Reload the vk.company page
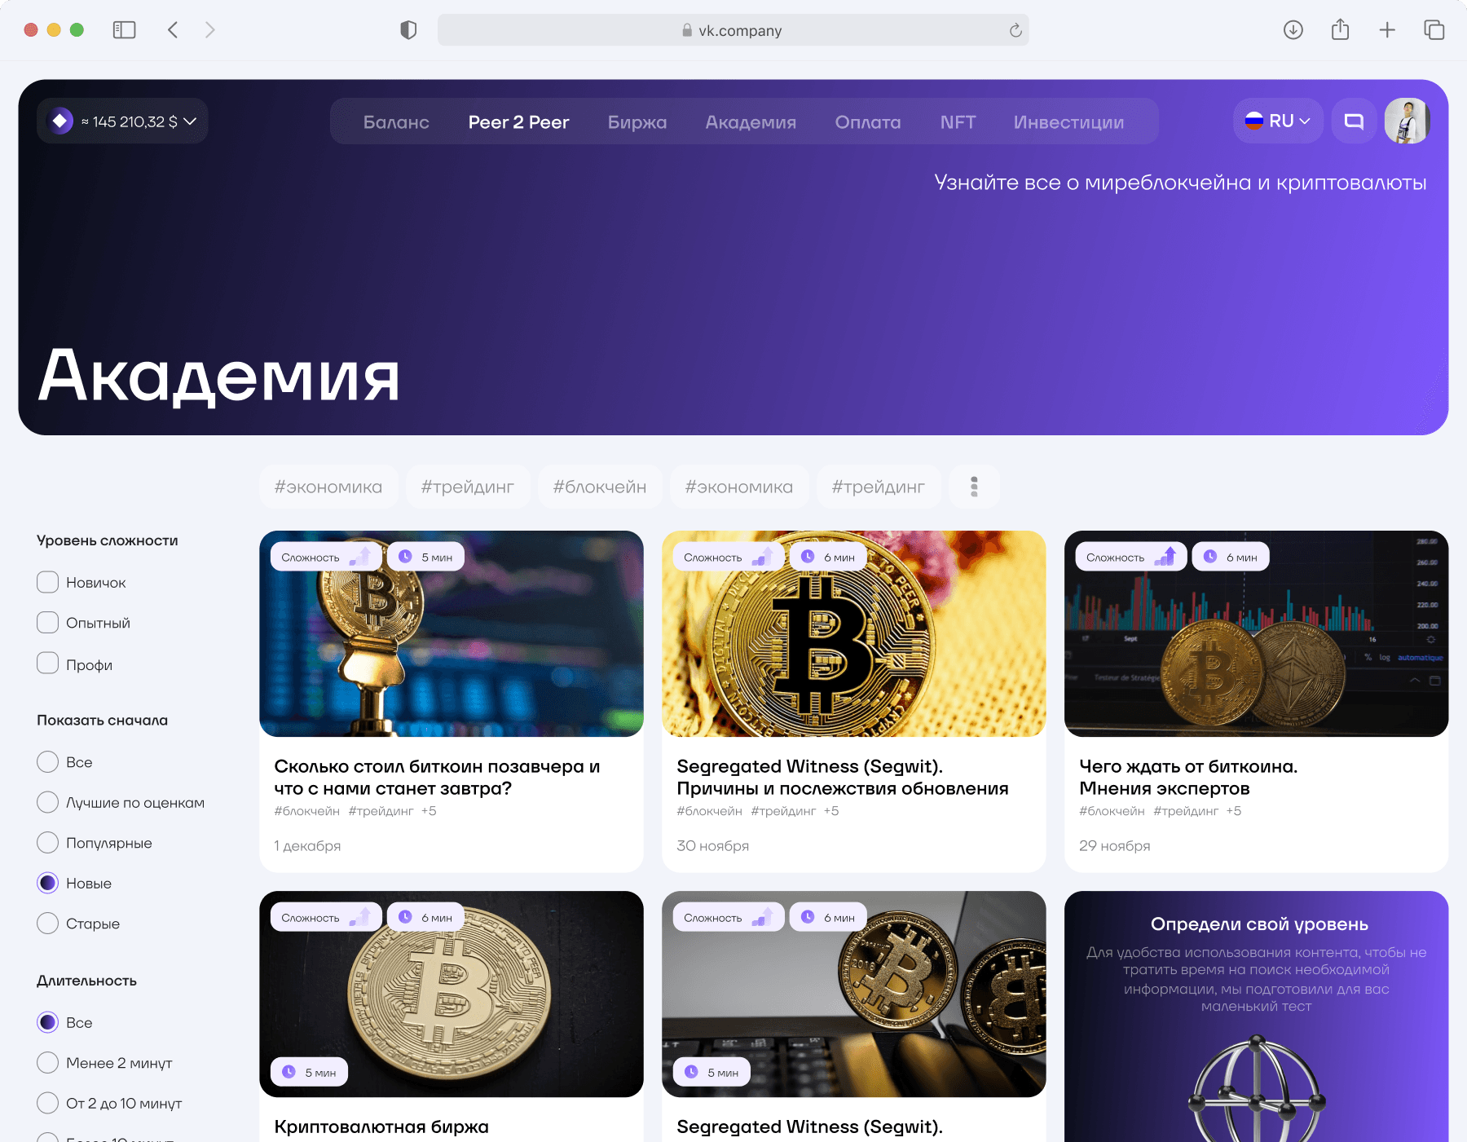The height and width of the screenshot is (1142, 1467). tap(1015, 30)
